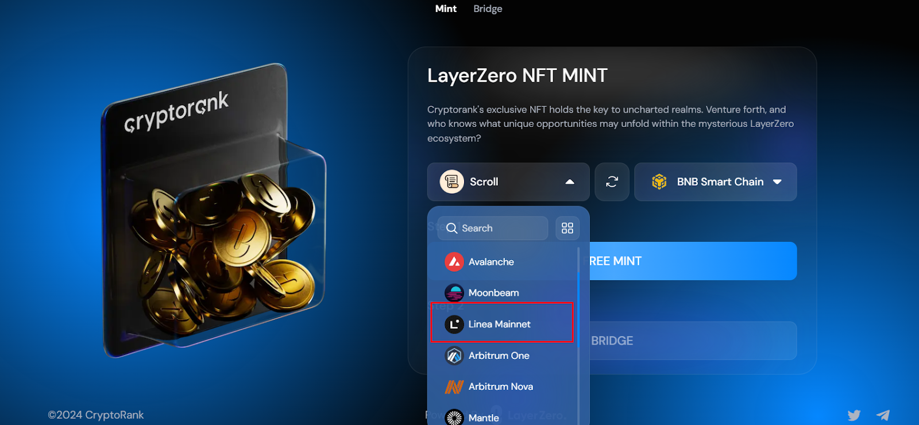This screenshot has height=425, width=919.
Task: Click the Scroll chain logo icon
Action: 452,181
